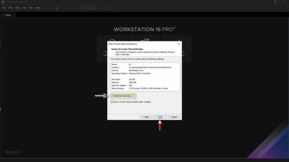Minimize the VMware Workstation window
Viewport: 289px width, 162px height.
coord(266,2)
